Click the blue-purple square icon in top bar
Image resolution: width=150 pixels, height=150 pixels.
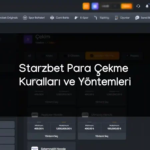coord(95,6)
